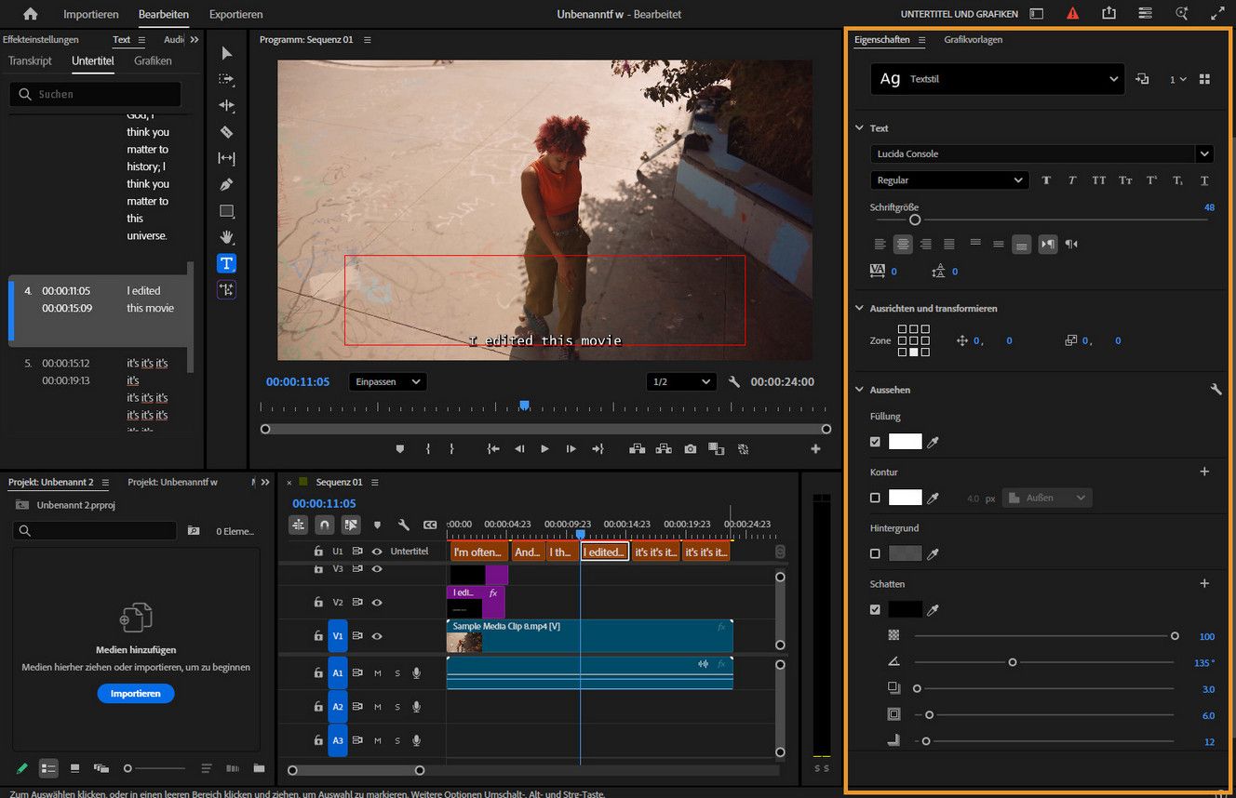Open the Exportieren menu
Viewport: 1236px width, 798px height.
point(235,14)
